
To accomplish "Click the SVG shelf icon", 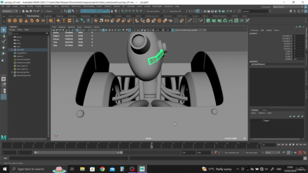I will (x=69, y=21).
